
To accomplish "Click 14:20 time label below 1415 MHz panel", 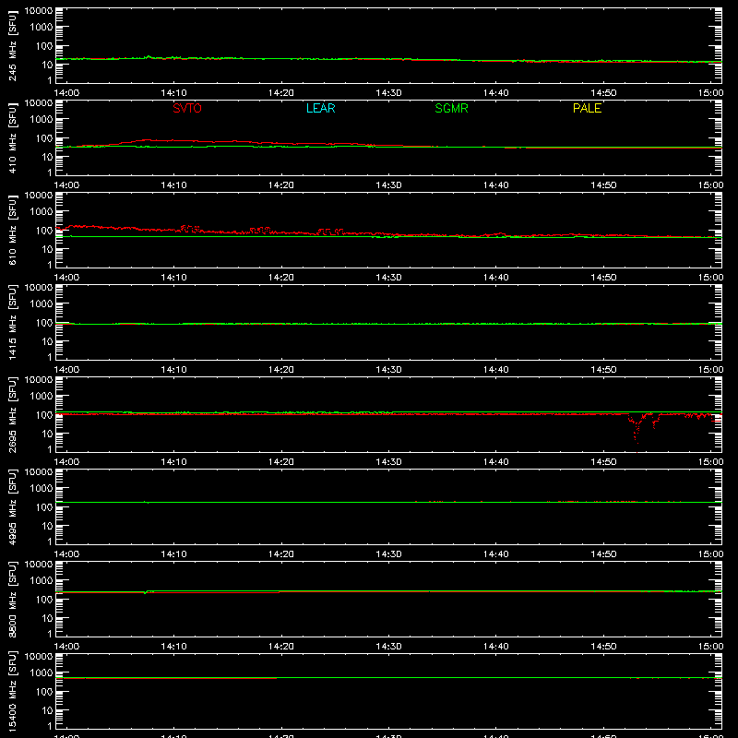I will [281, 370].
